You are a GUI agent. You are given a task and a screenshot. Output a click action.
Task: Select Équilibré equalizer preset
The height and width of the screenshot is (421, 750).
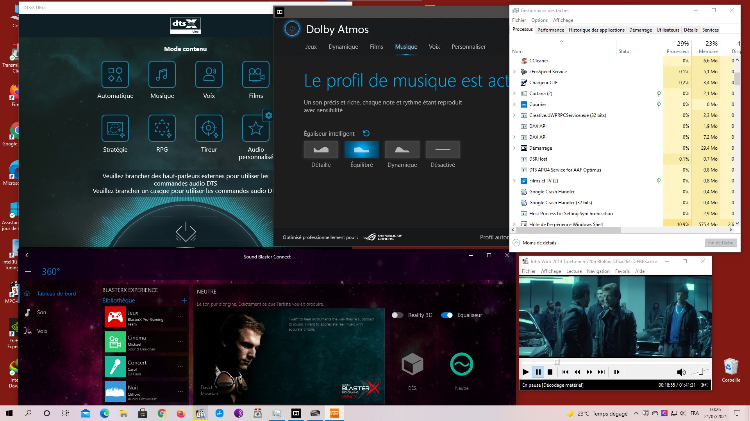pyautogui.click(x=362, y=150)
